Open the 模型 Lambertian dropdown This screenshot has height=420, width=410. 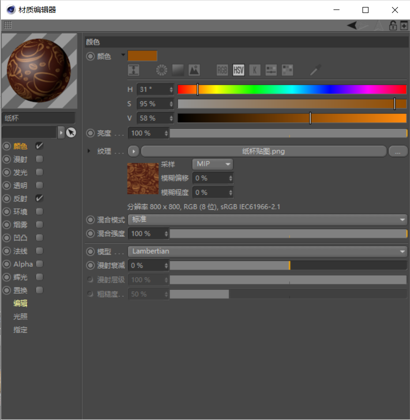[267, 252]
